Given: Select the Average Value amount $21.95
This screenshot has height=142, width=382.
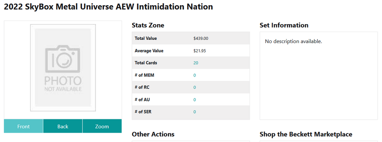Looking at the screenshot, I should click(200, 51).
